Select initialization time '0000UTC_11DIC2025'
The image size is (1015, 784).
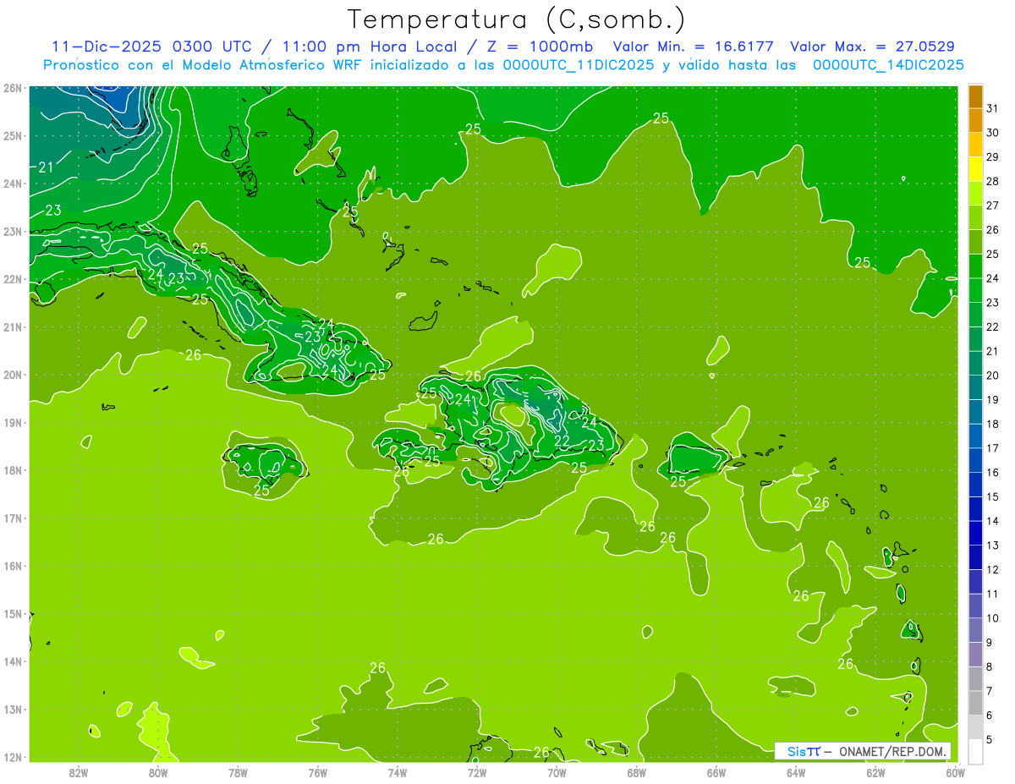click(x=579, y=64)
